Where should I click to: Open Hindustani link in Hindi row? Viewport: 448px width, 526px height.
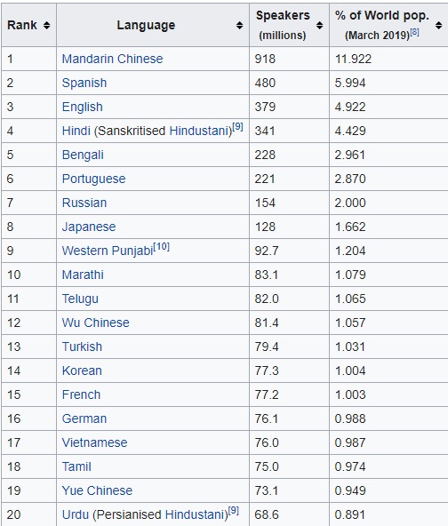coord(199,131)
